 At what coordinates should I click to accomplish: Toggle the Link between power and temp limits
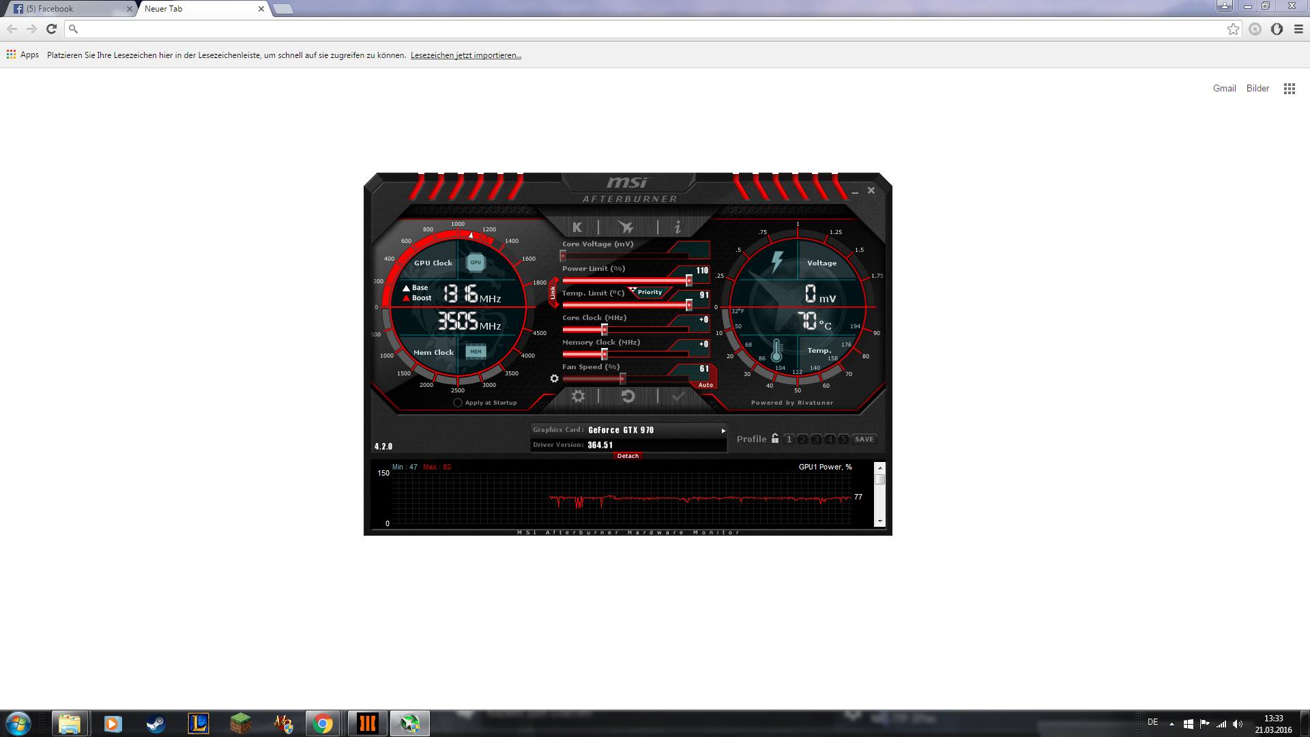click(x=553, y=293)
